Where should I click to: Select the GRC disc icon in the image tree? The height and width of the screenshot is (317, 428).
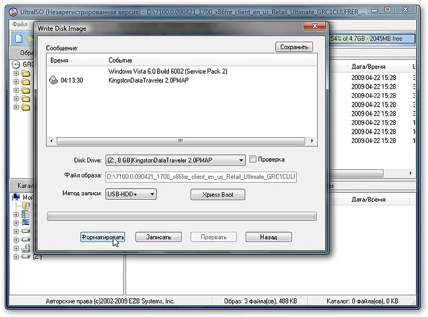(16, 64)
